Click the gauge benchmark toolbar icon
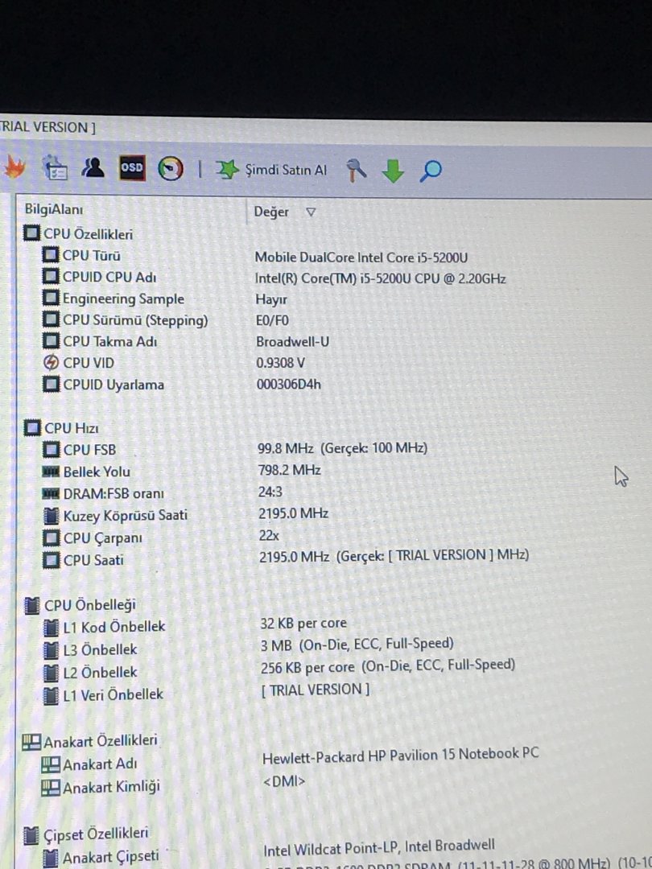The width and height of the screenshot is (652, 869). coord(170,168)
